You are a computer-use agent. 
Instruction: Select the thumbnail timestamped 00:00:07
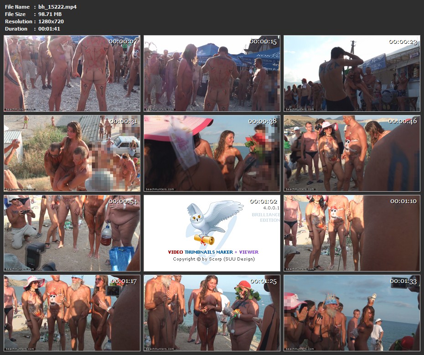pos(72,73)
